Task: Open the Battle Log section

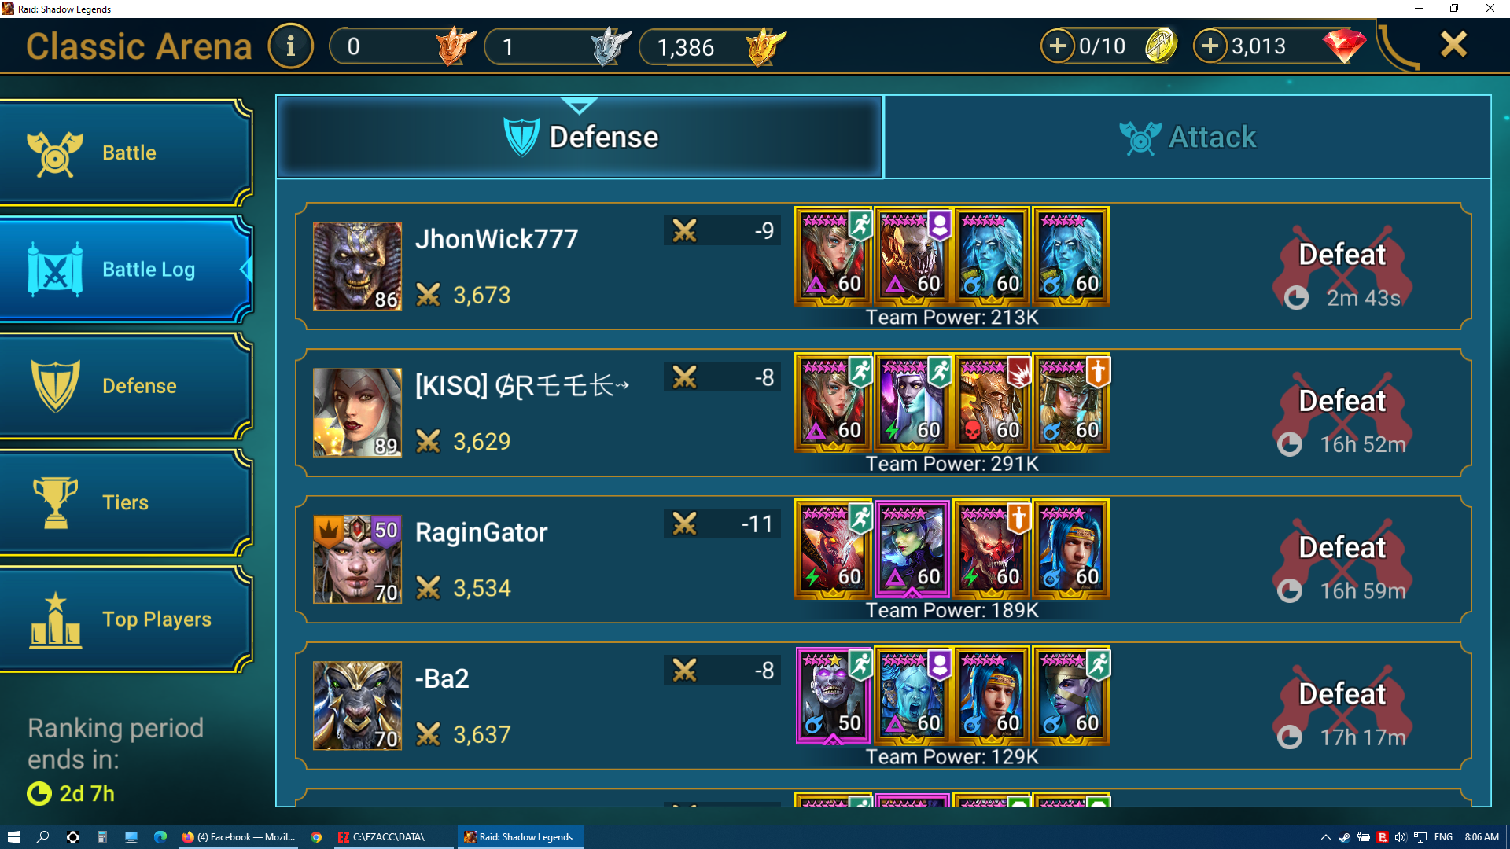Action: coord(126,270)
